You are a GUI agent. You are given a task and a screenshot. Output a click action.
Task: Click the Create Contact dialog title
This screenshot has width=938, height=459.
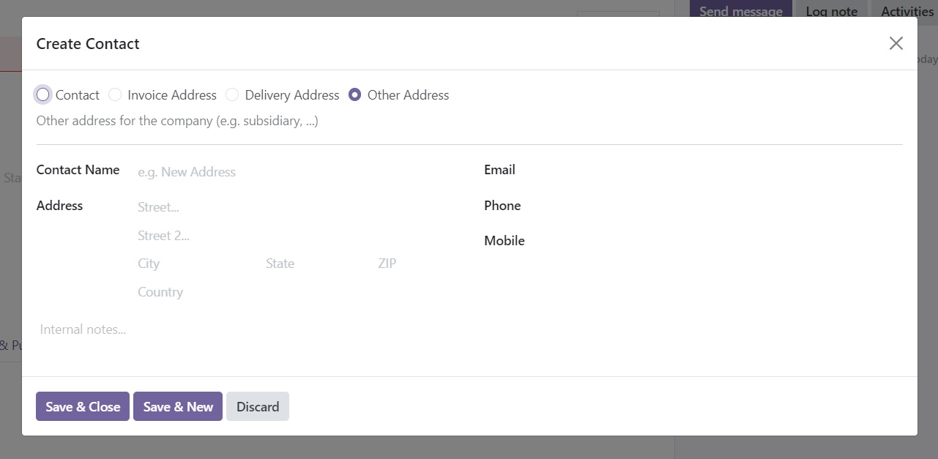[x=88, y=44]
